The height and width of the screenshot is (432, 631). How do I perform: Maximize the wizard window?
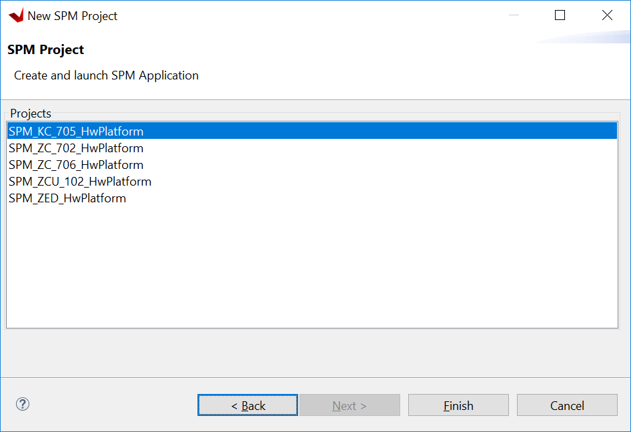coord(560,15)
